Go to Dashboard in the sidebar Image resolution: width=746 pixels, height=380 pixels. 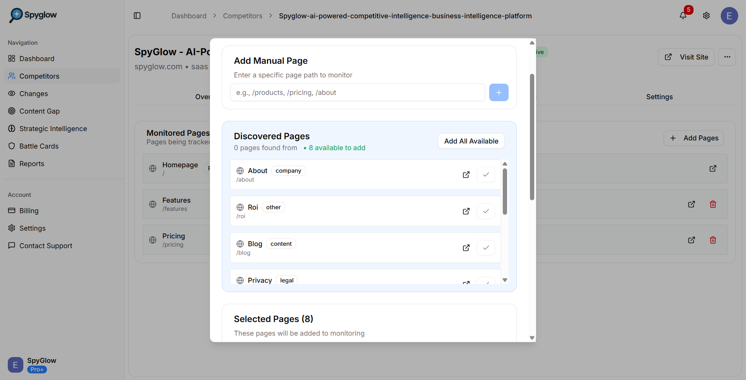(62, 59)
